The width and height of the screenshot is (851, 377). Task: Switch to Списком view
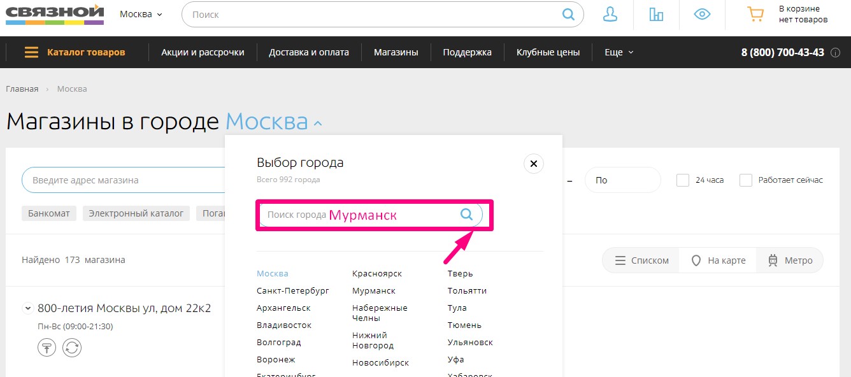pos(641,260)
